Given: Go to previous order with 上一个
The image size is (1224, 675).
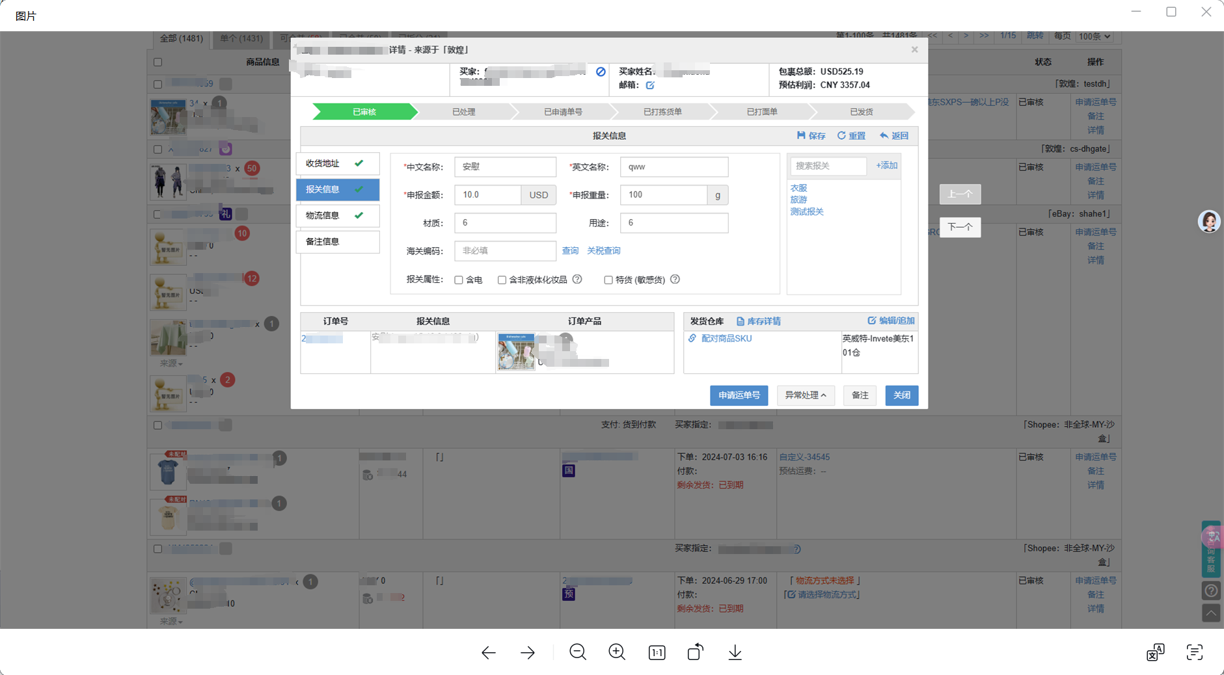Looking at the screenshot, I should [960, 194].
